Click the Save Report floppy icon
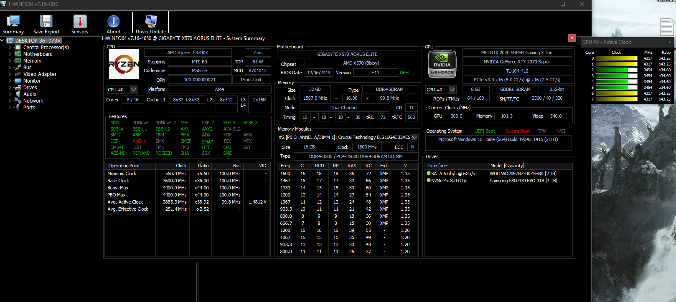Image resolution: width=676 pixels, height=302 pixels. (46, 21)
